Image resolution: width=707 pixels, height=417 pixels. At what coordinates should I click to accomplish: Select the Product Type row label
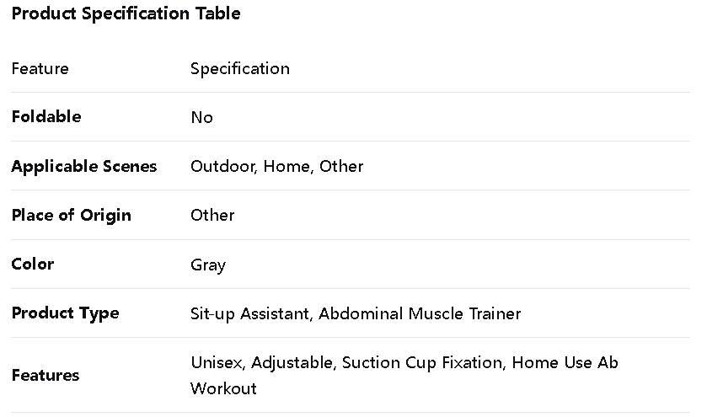tap(66, 313)
